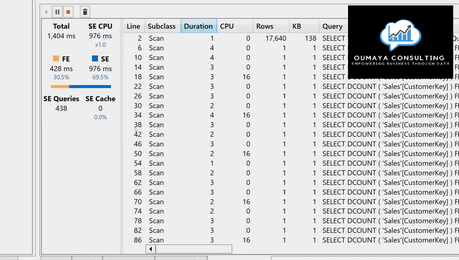Click the trash icon to clear results
Viewport: 459px width, 260px height.
tap(85, 12)
